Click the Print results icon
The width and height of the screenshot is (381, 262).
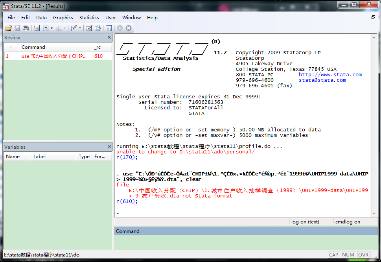26,28
